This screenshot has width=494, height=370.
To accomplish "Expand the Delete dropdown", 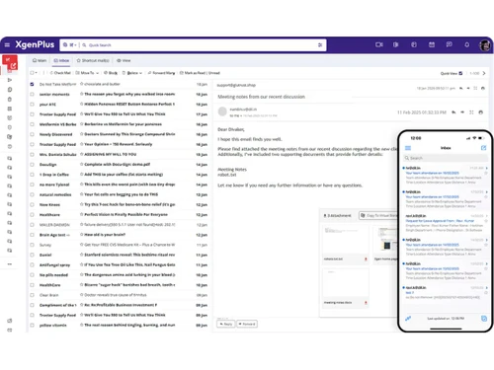I will [140, 73].
